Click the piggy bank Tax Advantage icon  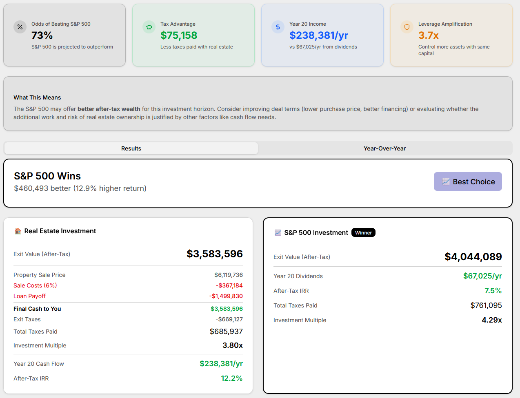point(149,27)
